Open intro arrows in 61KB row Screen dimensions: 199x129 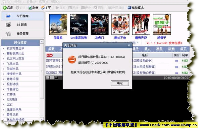click(x=177, y=61)
